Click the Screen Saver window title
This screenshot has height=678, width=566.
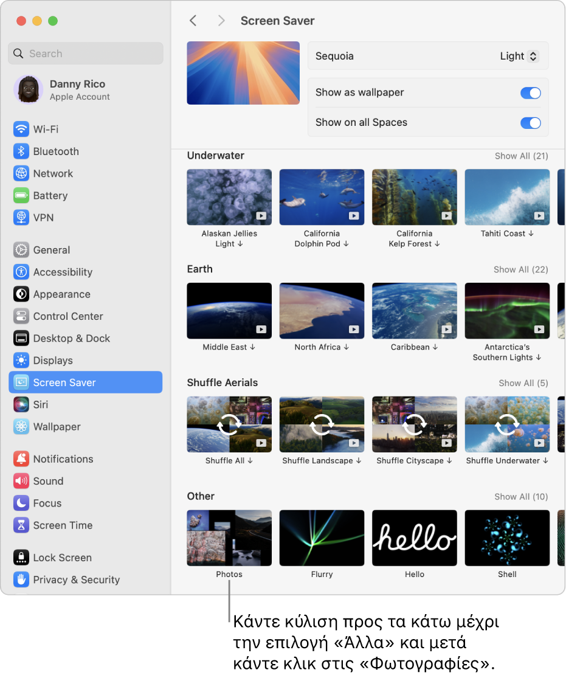(x=277, y=21)
